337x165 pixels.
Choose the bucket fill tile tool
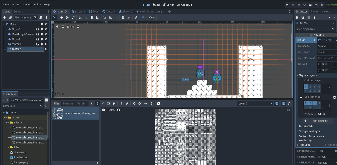tap(114, 103)
